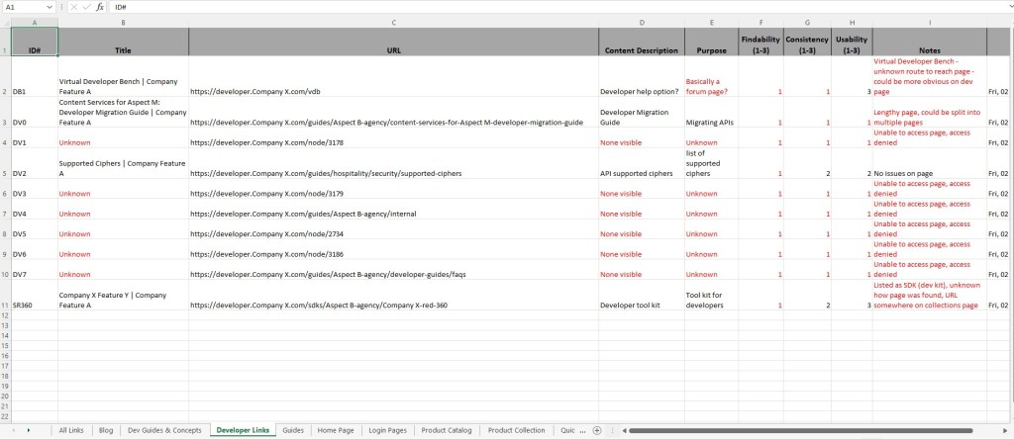
Task: Click the Select All corner triangle
Action: 5,21
